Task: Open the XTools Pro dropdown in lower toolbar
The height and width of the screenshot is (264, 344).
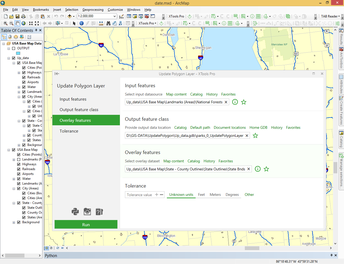Action: pyautogui.click(x=148, y=23)
